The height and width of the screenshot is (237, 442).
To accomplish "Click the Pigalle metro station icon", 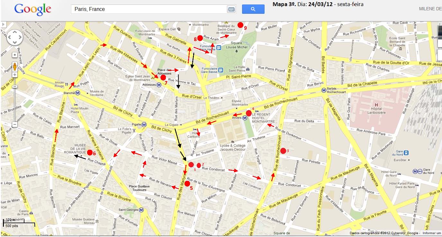I will coord(144,125).
